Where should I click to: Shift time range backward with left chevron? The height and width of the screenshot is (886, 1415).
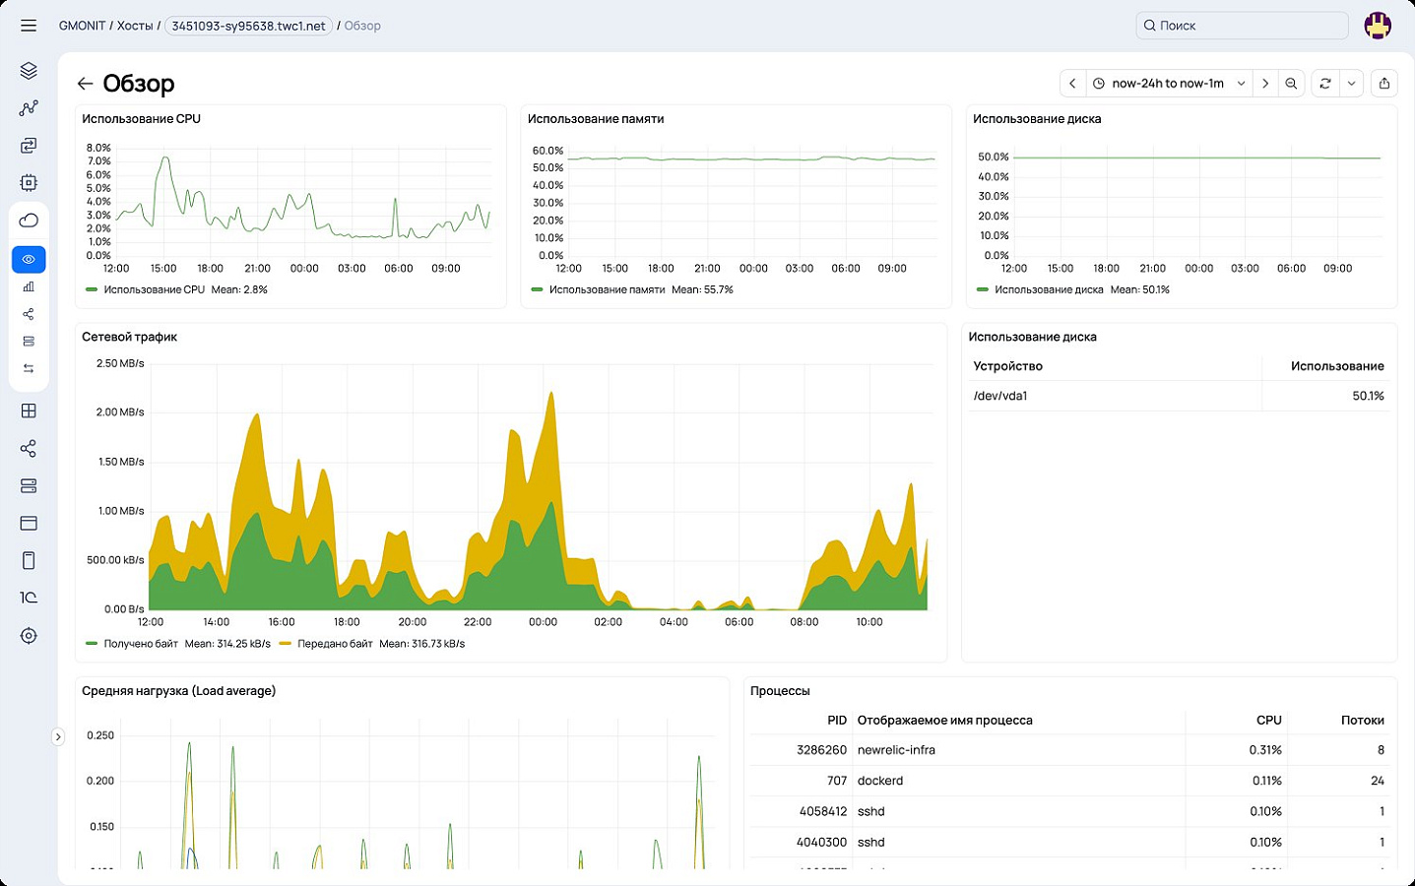[x=1072, y=84]
